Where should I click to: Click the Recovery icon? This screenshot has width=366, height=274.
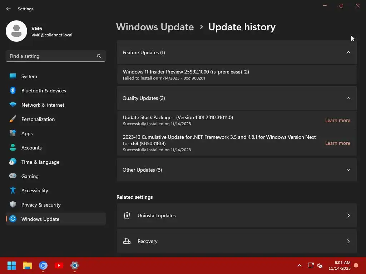pyautogui.click(x=127, y=241)
